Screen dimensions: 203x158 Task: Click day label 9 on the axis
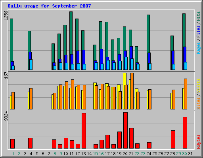point(61,154)
